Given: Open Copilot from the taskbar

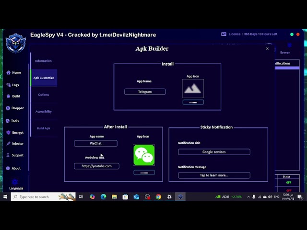Looking at the screenshot, I should [x=92, y=197].
